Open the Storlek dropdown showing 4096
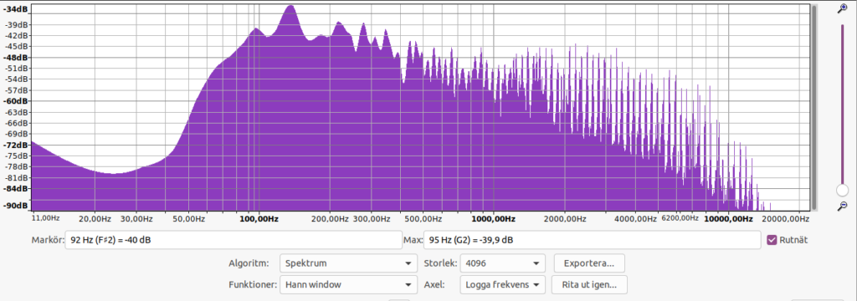The width and height of the screenshot is (857, 301). click(x=503, y=263)
